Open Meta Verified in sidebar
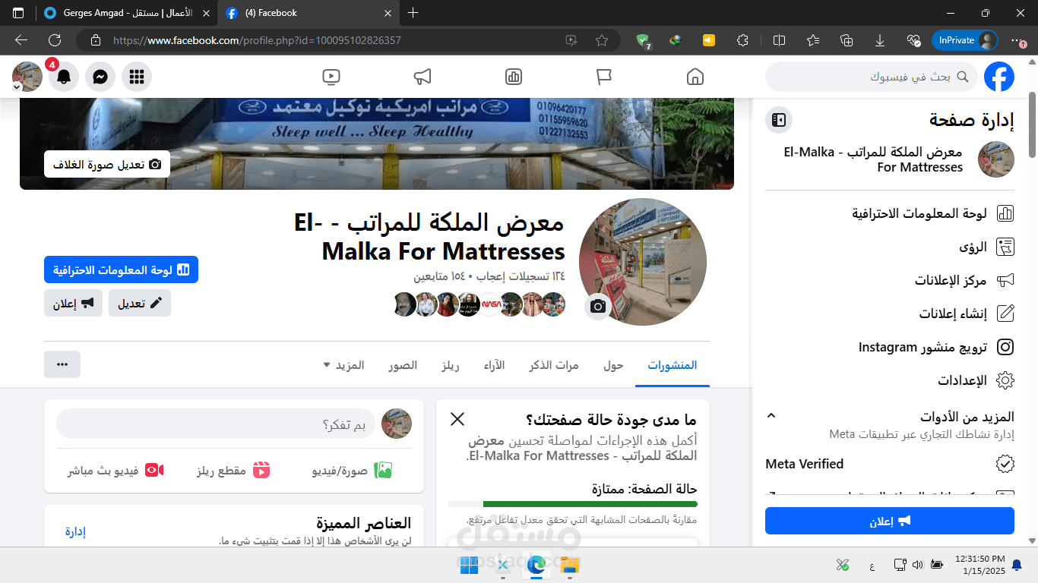Screen dimensions: 1038x583 point(890,463)
